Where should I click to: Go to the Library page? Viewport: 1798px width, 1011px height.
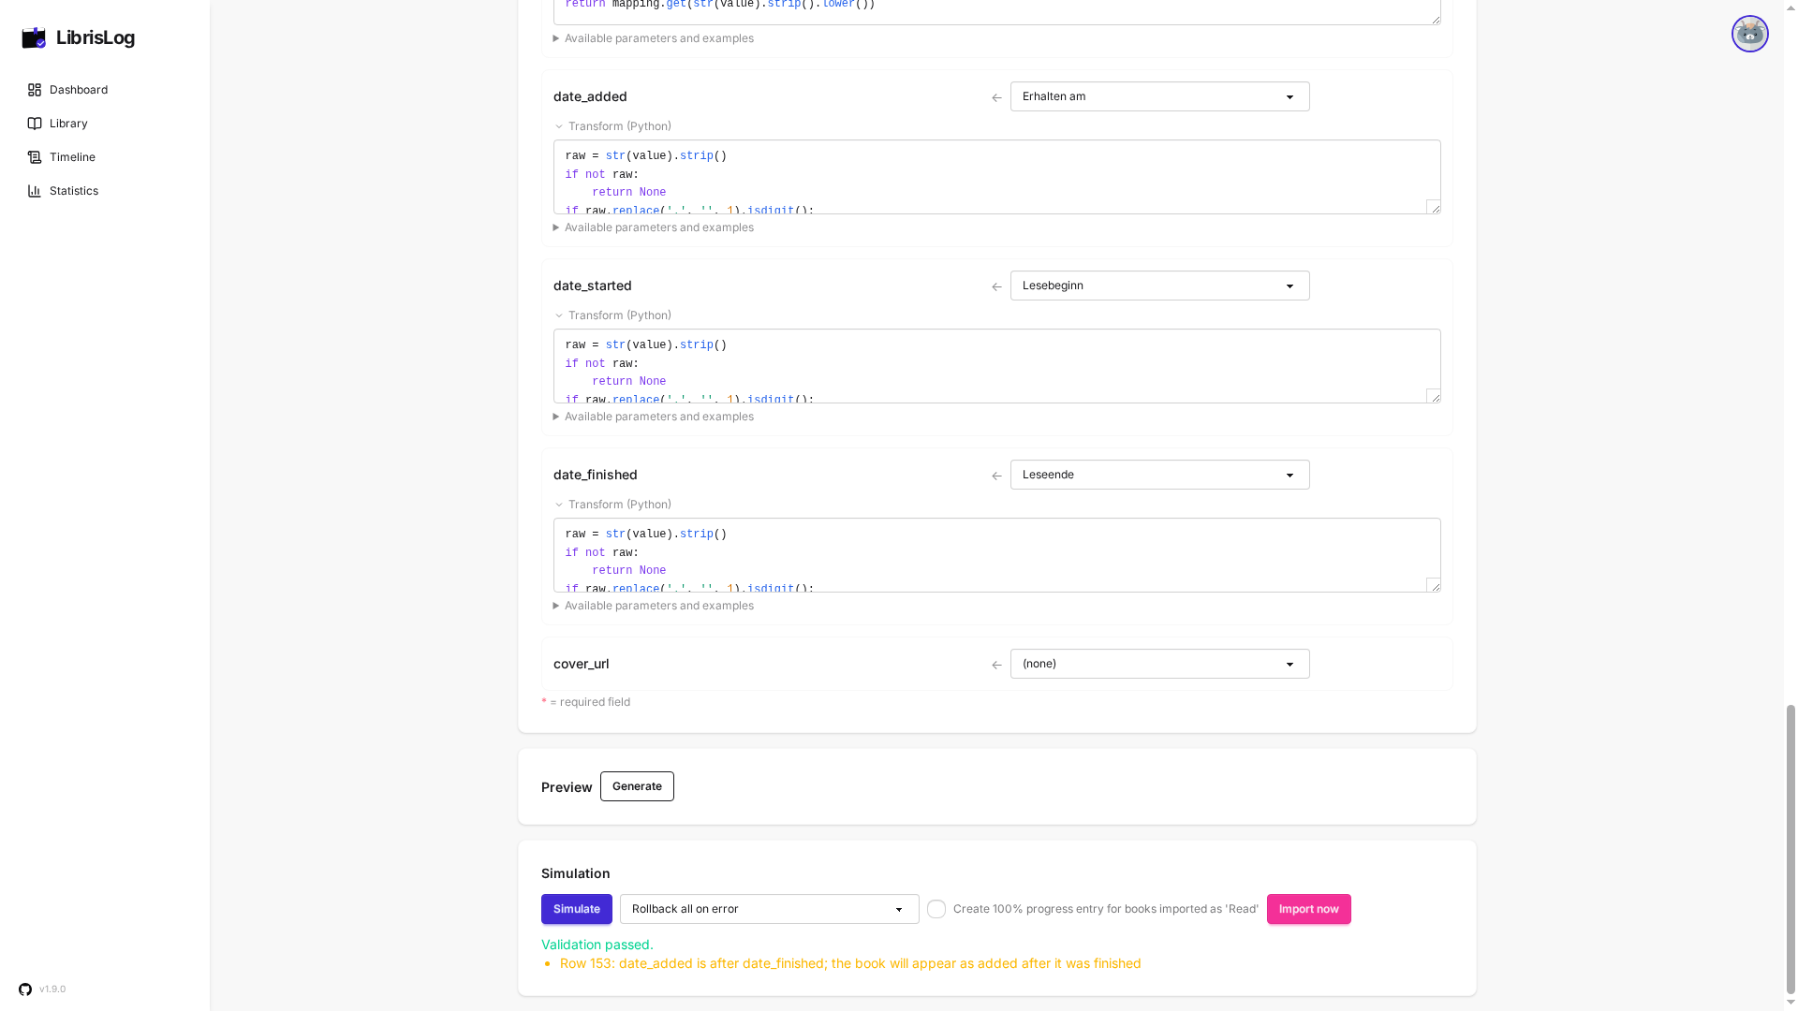[68, 124]
